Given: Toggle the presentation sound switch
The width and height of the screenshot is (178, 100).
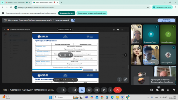Looking at the screenshot, I should coord(73,20).
